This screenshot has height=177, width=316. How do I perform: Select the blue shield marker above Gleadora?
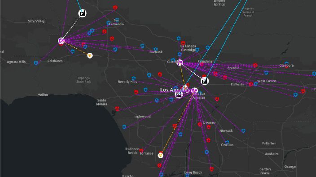[286, 64]
